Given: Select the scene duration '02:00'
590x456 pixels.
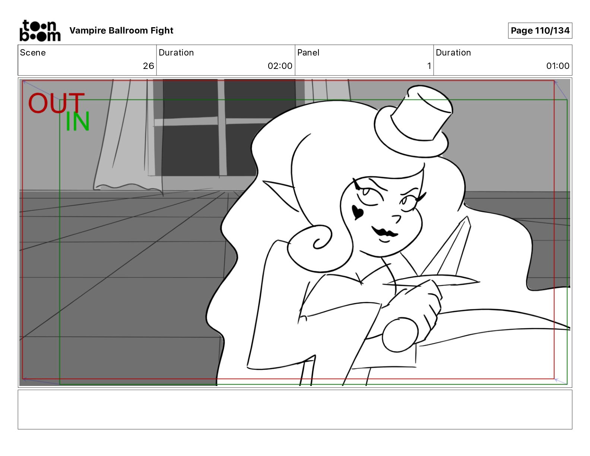Looking at the screenshot, I should click(x=280, y=66).
